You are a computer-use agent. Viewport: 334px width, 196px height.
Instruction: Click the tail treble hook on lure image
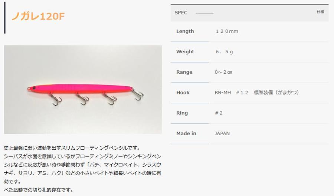click(137, 94)
